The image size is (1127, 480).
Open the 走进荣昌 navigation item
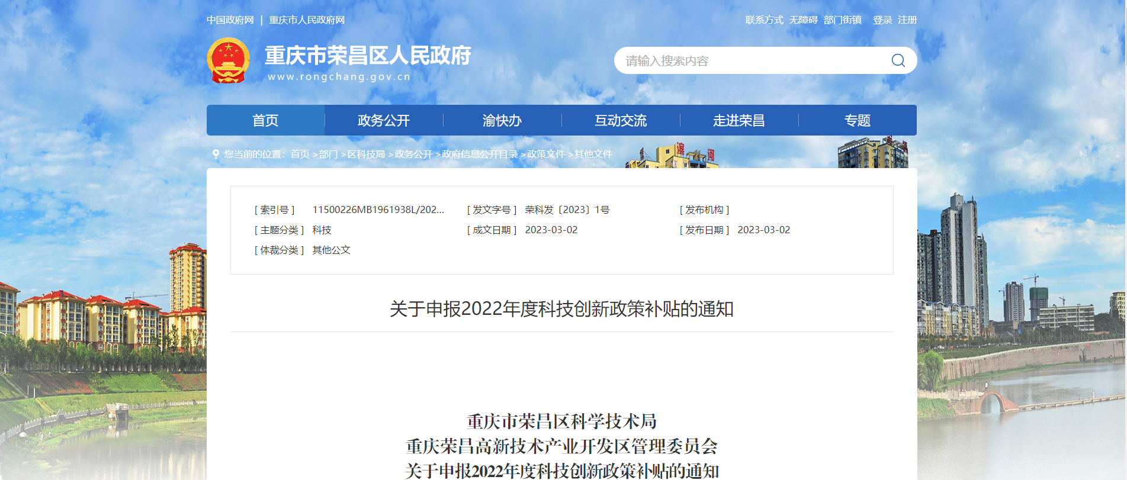(739, 121)
